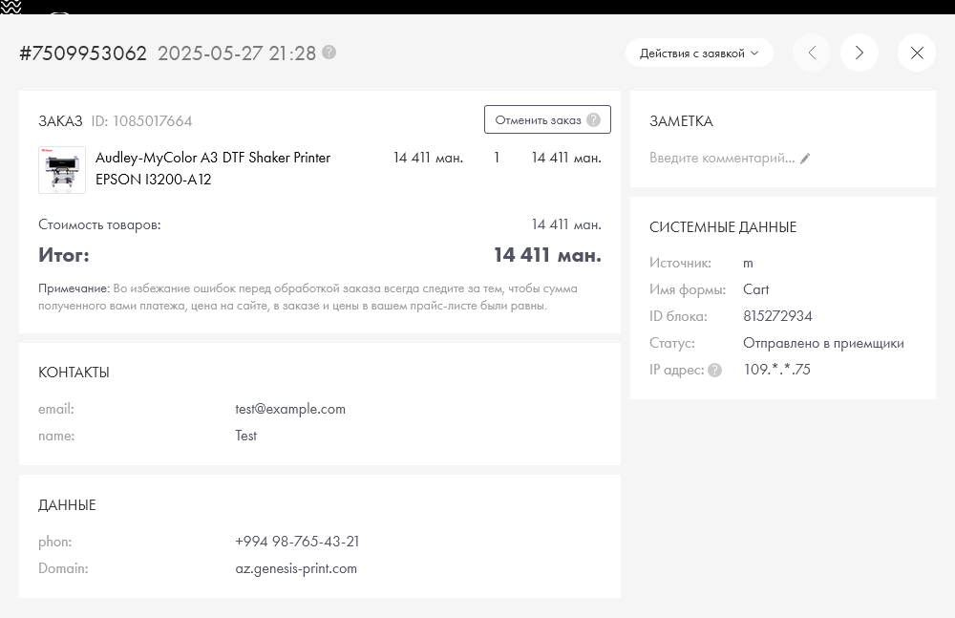Click help icon next to 'IP адрес'
955x618 pixels.
tap(715, 370)
